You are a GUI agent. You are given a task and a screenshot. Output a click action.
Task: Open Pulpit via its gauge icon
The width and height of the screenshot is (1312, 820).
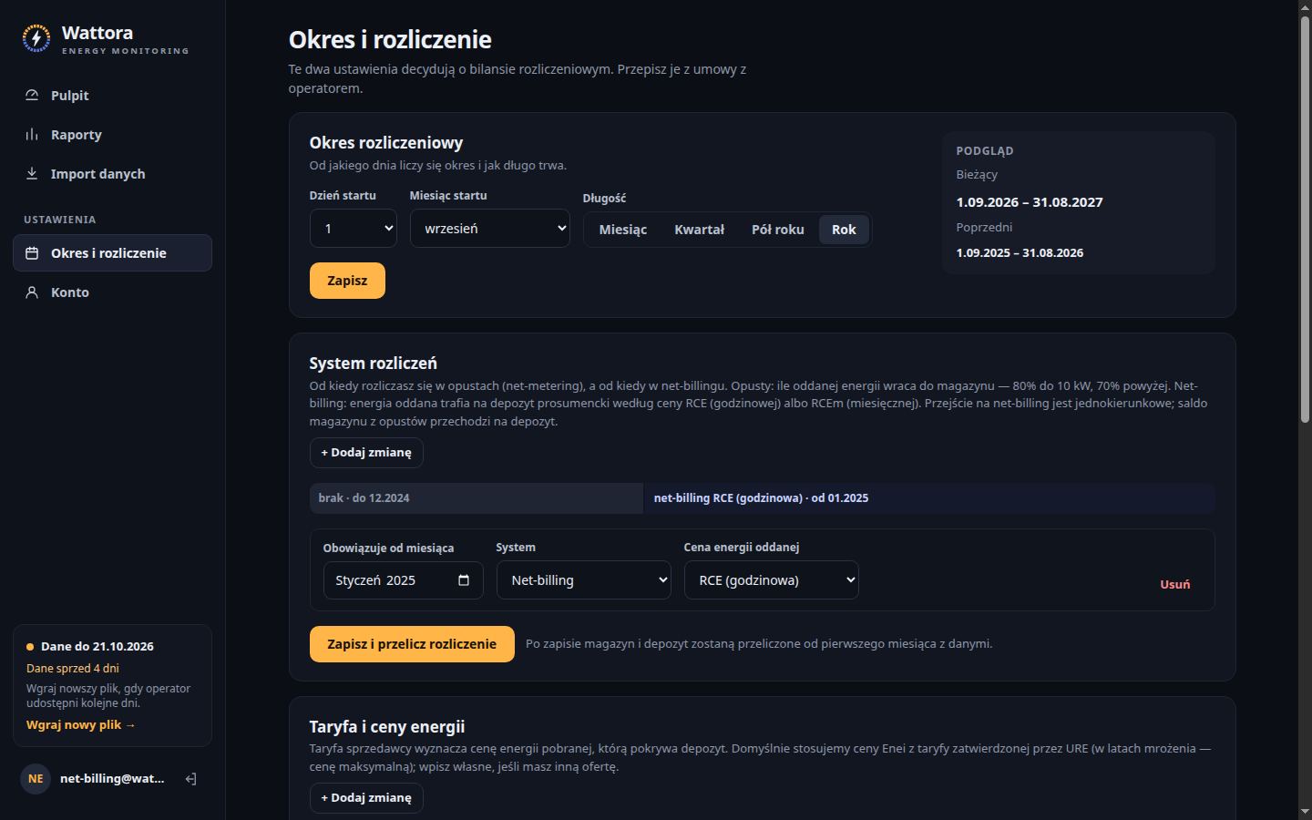pos(32,95)
